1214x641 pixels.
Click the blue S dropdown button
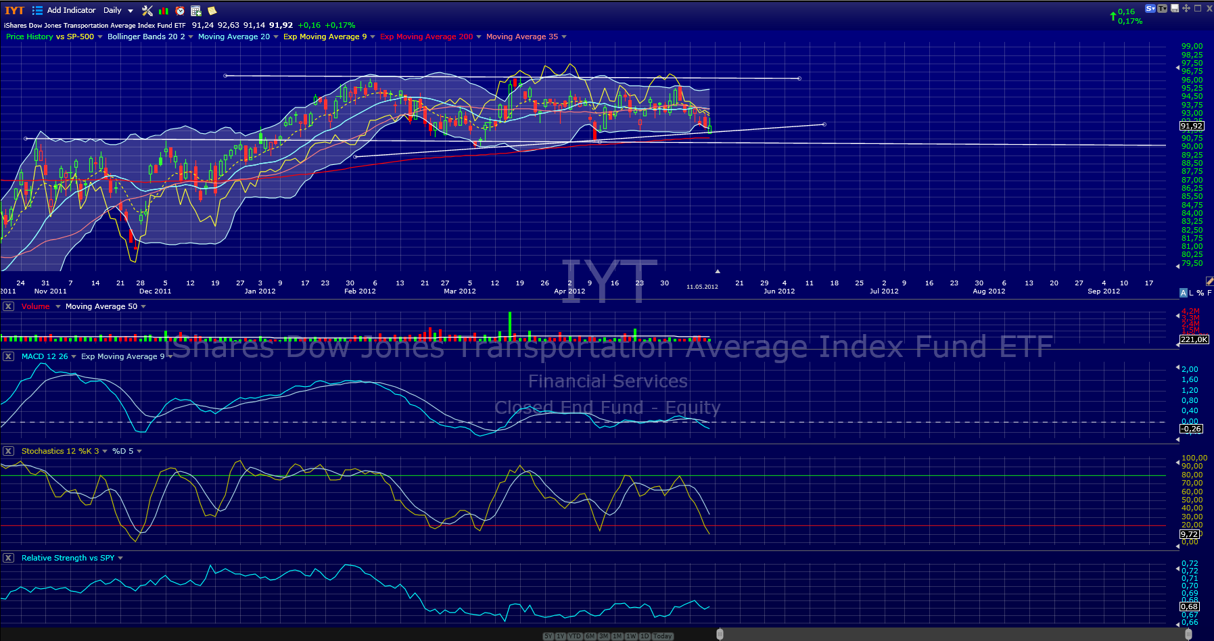coord(1150,9)
